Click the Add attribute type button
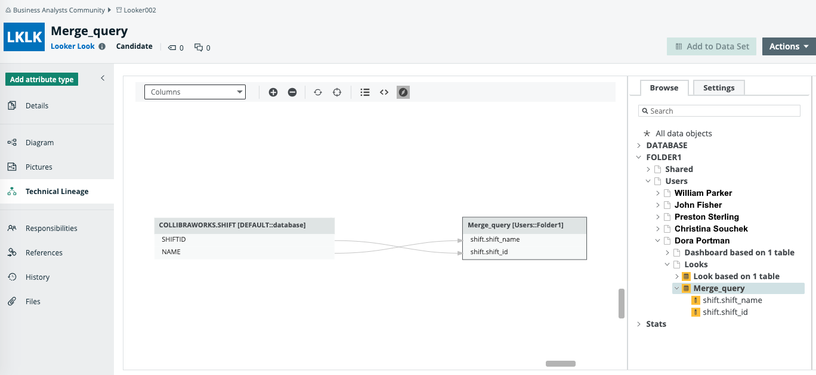Viewport: 816px width, 375px height. click(x=42, y=79)
